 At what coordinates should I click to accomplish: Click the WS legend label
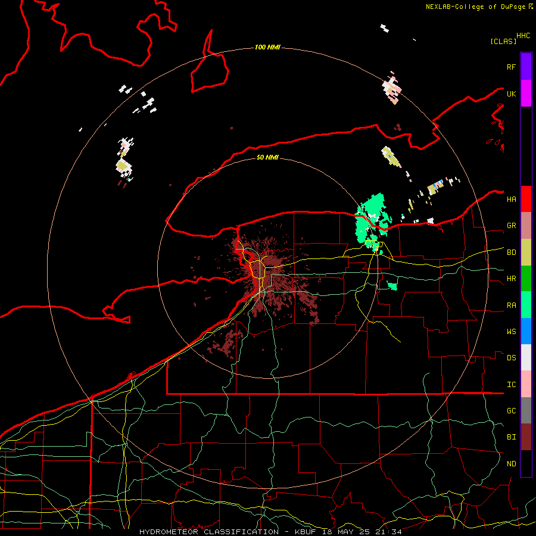point(511,331)
